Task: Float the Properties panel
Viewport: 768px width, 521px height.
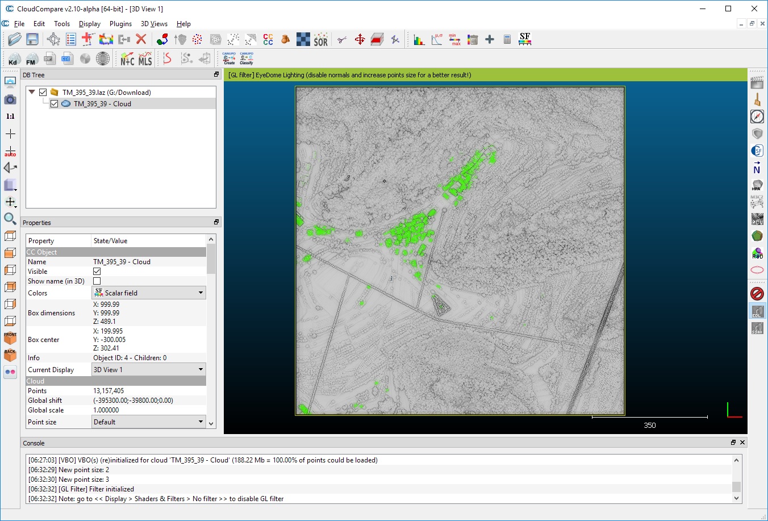Action: pyautogui.click(x=216, y=222)
